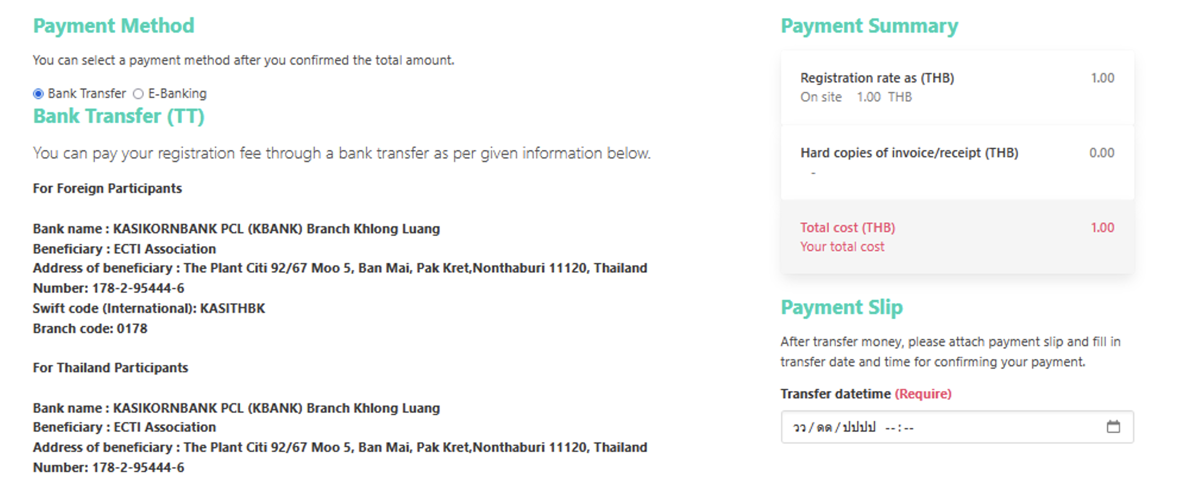
Task: Click the Payment Method heading
Action: (113, 26)
